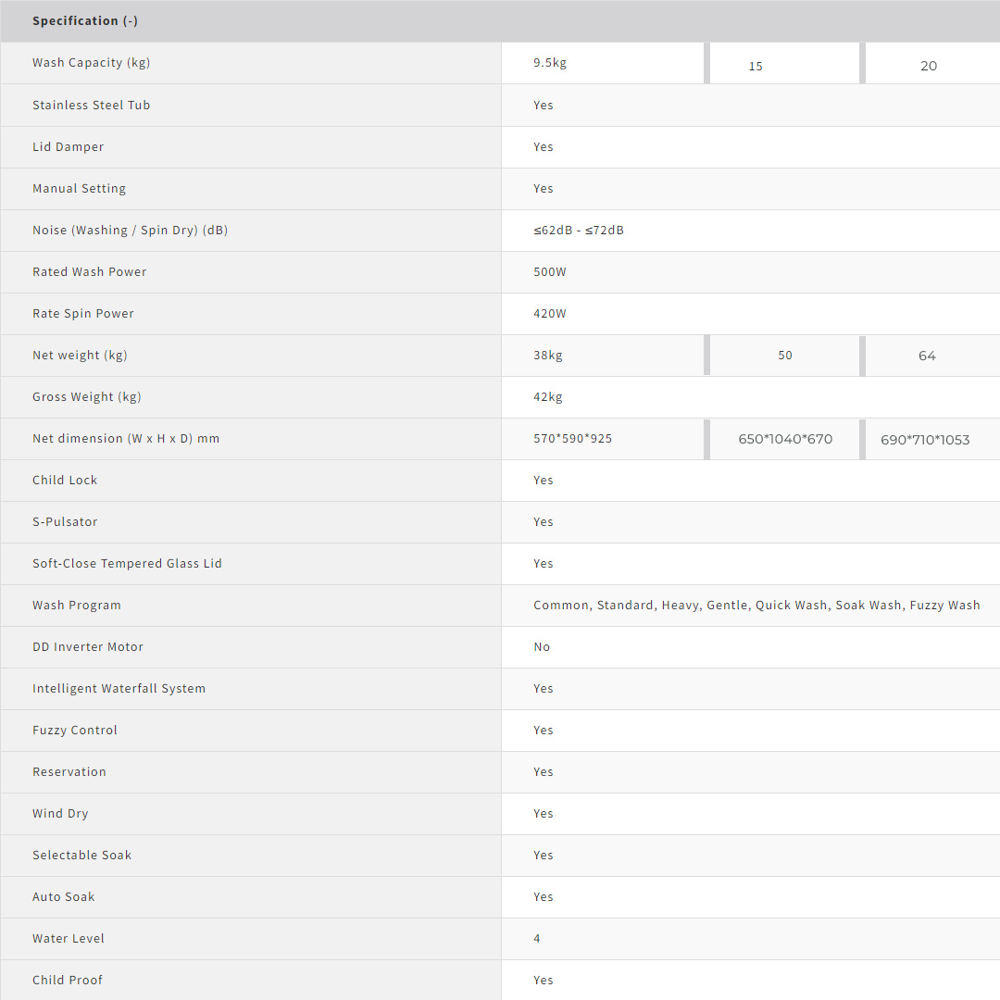Viewport: 1000px width, 1000px height.
Task: Click the Intelligent Waterfall System label
Action: click(x=119, y=689)
